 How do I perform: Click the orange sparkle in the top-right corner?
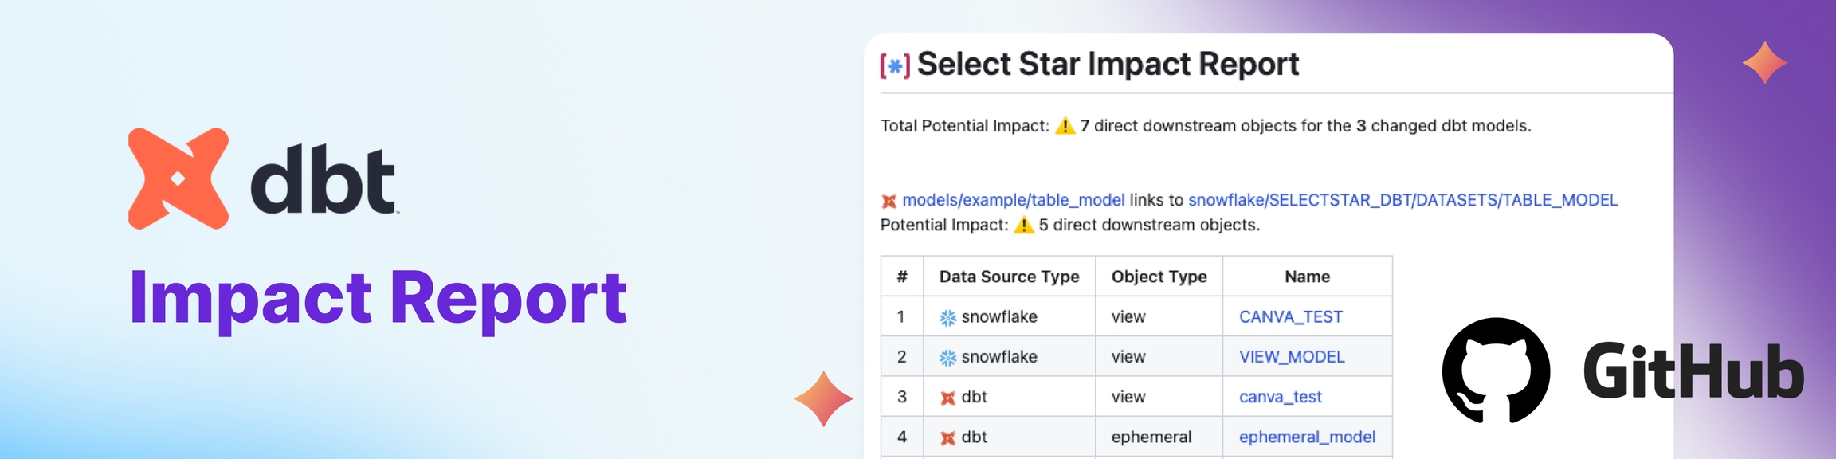[1764, 63]
